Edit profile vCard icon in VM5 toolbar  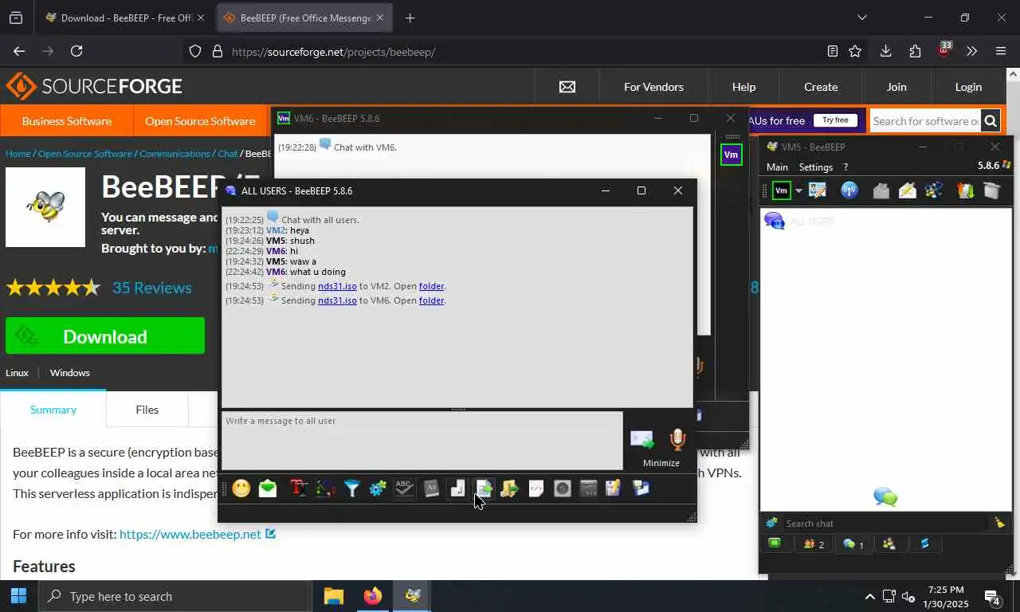(x=818, y=190)
